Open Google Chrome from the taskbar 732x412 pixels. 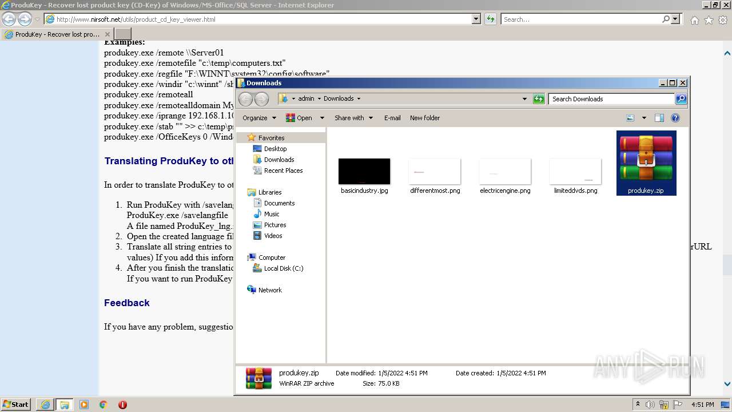coord(103,405)
